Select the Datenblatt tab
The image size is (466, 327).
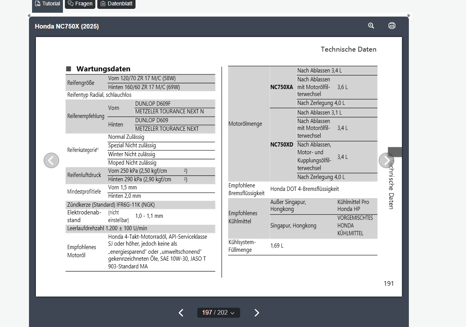(116, 4)
